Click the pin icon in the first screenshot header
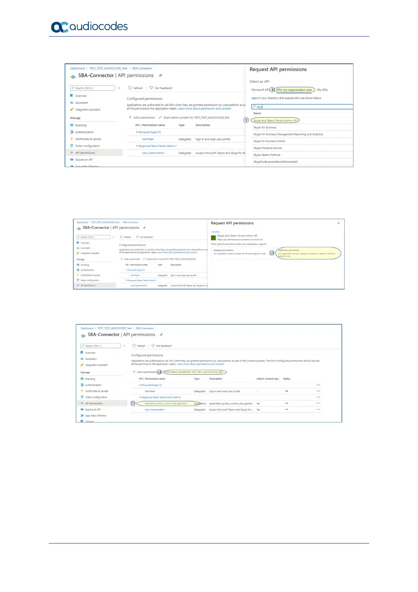 pos(160,75)
